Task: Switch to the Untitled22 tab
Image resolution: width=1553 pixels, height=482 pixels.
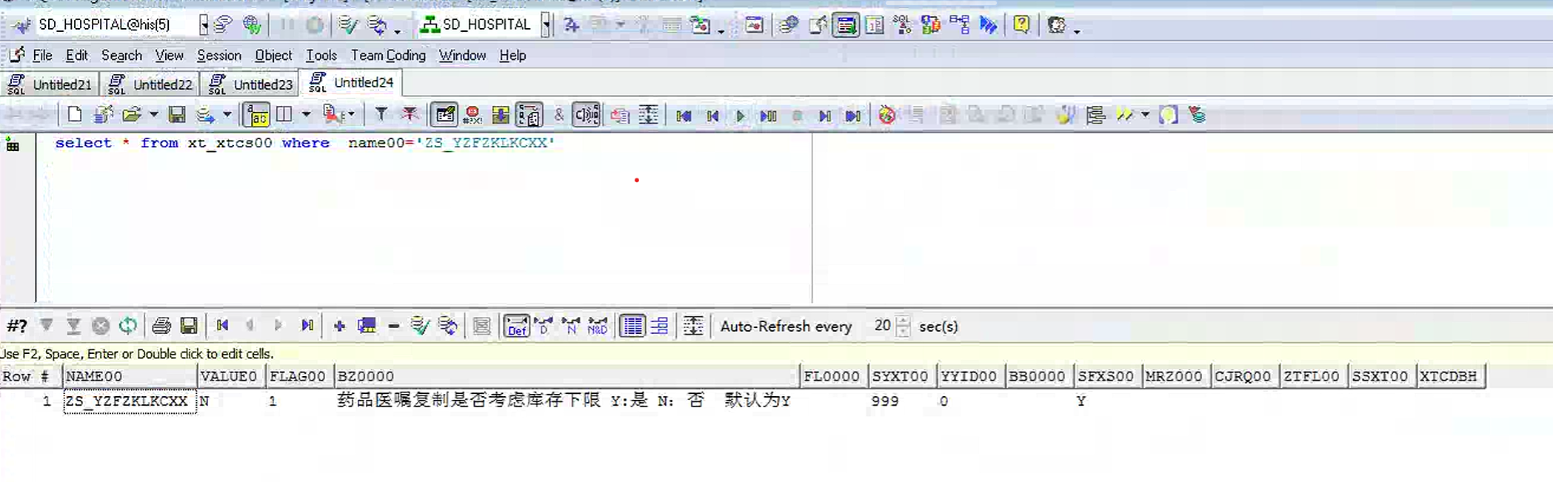Action: [150, 84]
